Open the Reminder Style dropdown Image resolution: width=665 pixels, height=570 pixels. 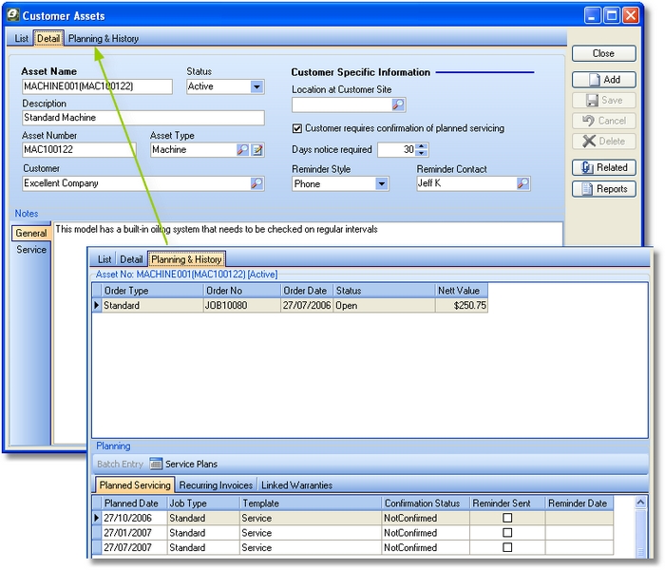[x=382, y=184]
